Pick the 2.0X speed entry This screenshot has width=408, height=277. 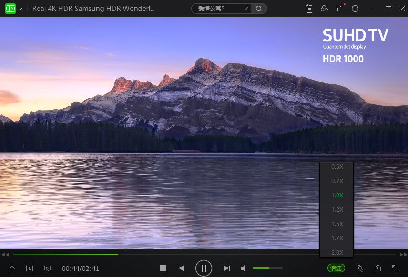pyautogui.click(x=337, y=252)
